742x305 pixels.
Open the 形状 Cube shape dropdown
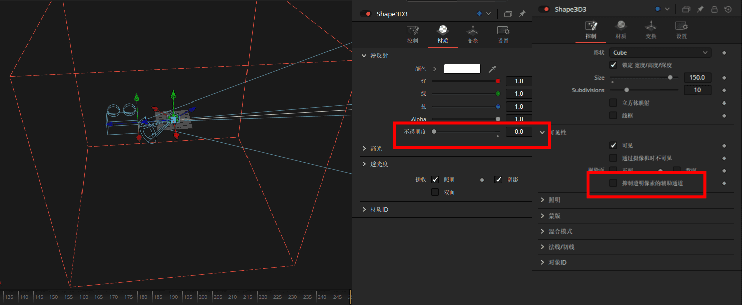coord(660,53)
